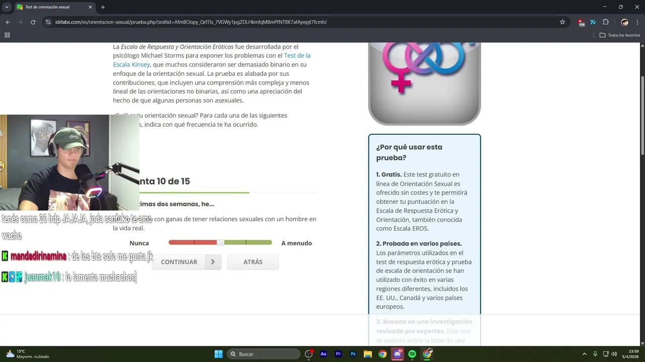
Task: Open Spotify from the taskbar
Action: (412, 354)
